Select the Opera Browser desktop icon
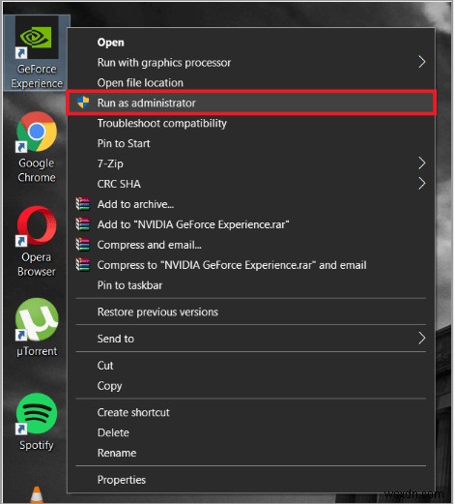Image resolution: width=455 pixels, height=504 pixels. click(37, 242)
